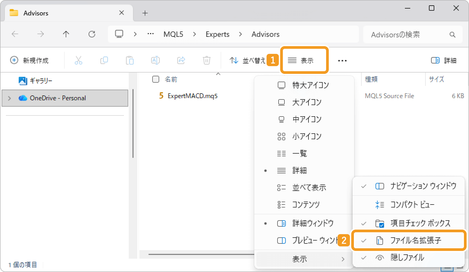469x272 pixels.
Task: Click the 1 個の項目 status text
Action: click(23, 265)
